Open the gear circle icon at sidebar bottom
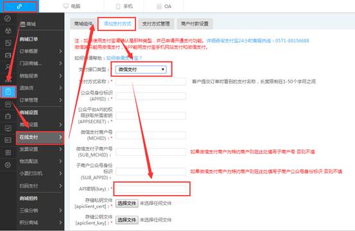This screenshot has width=355, height=231. coord(8,165)
